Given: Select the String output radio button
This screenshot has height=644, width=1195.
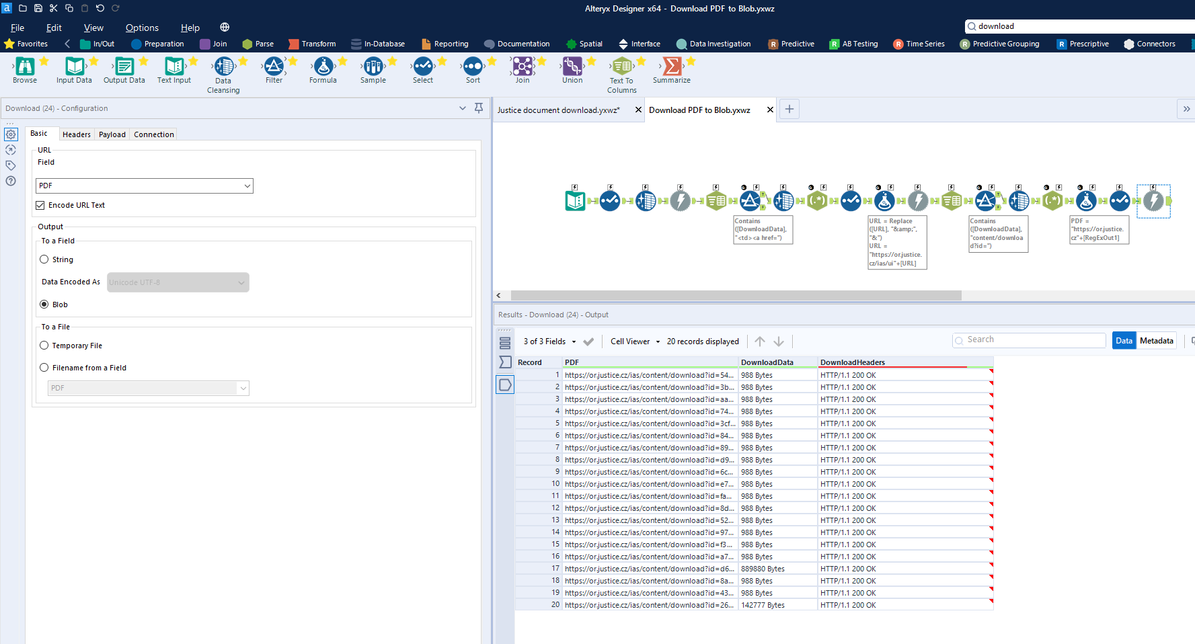Looking at the screenshot, I should point(44,259).
